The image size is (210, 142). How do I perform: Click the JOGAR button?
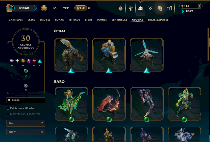[x=24, y=8]
